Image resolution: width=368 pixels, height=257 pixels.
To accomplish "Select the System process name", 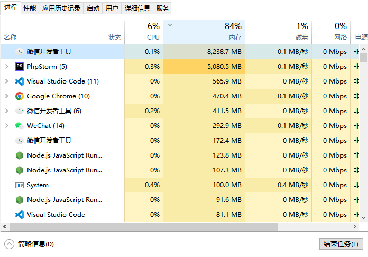I will 38,185.
